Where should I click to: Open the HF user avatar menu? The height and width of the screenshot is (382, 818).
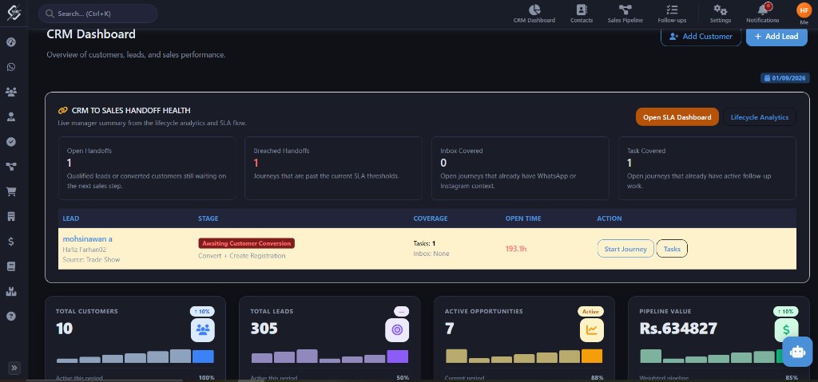pyautogui.click(x=804, y=10)
